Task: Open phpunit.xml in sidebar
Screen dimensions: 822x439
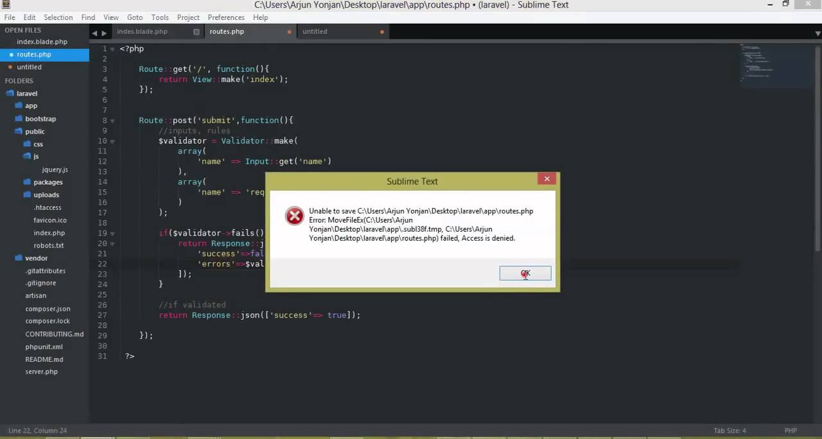Action: pos(44,347)
